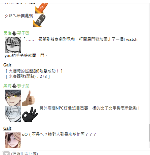Viewport: 150px width, 155px height.
Task: Click the 歹命ㄟ米賽羅號 reply text
Action: pyautogui.click(x=19, y=16)
